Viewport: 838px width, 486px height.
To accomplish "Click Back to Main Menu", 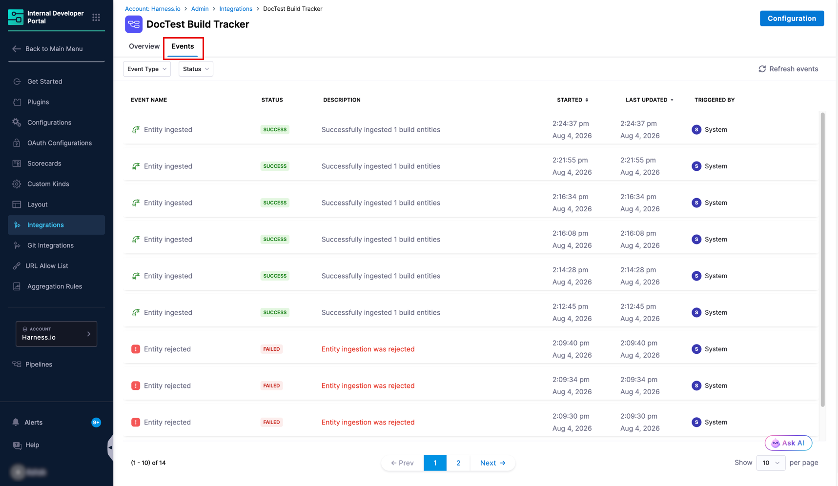I will click(x=54, y=49).
